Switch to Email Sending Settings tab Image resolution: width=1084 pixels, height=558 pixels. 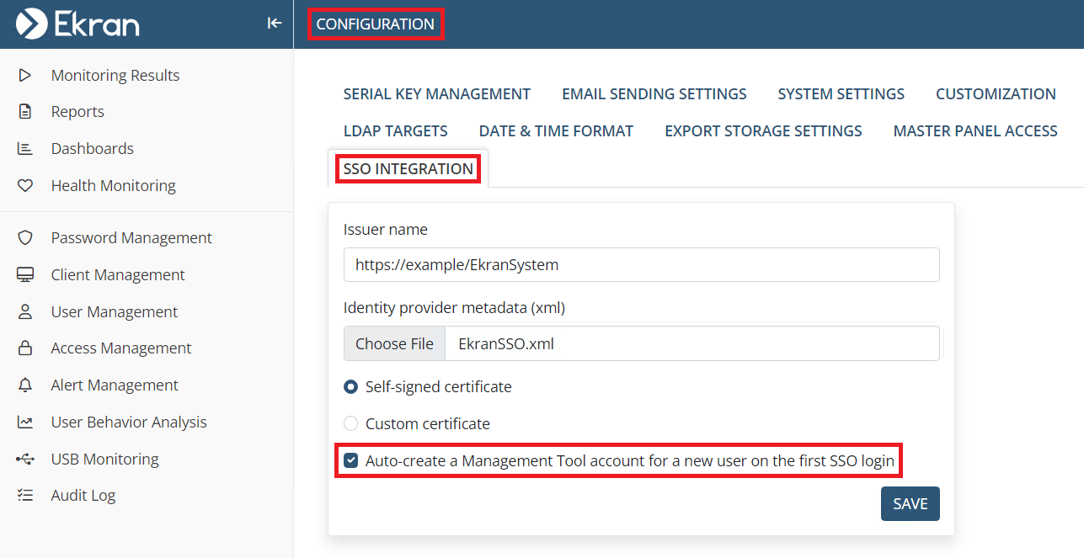(654, 94)
